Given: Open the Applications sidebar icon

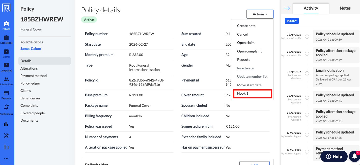Looking at the screenshot, I should point(6,39).
